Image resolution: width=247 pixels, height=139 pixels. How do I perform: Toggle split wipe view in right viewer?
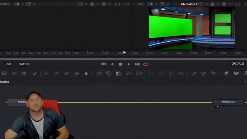150,4
